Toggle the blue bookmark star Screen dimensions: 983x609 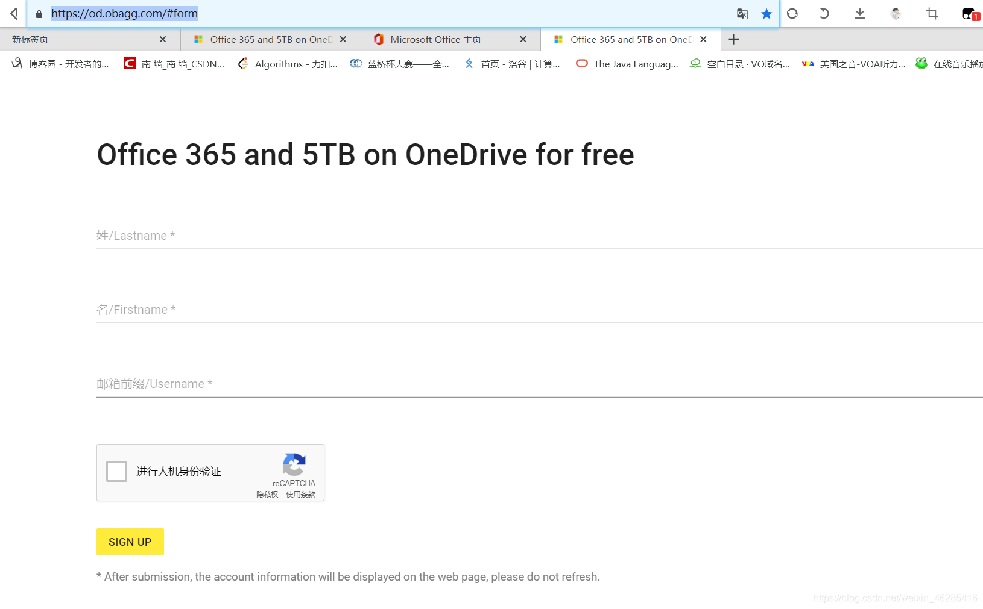tap(766, 14)
